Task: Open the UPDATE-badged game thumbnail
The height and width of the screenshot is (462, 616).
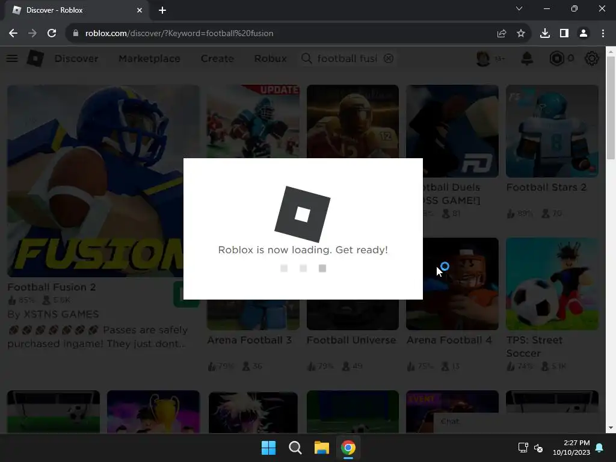Action: 253,122
